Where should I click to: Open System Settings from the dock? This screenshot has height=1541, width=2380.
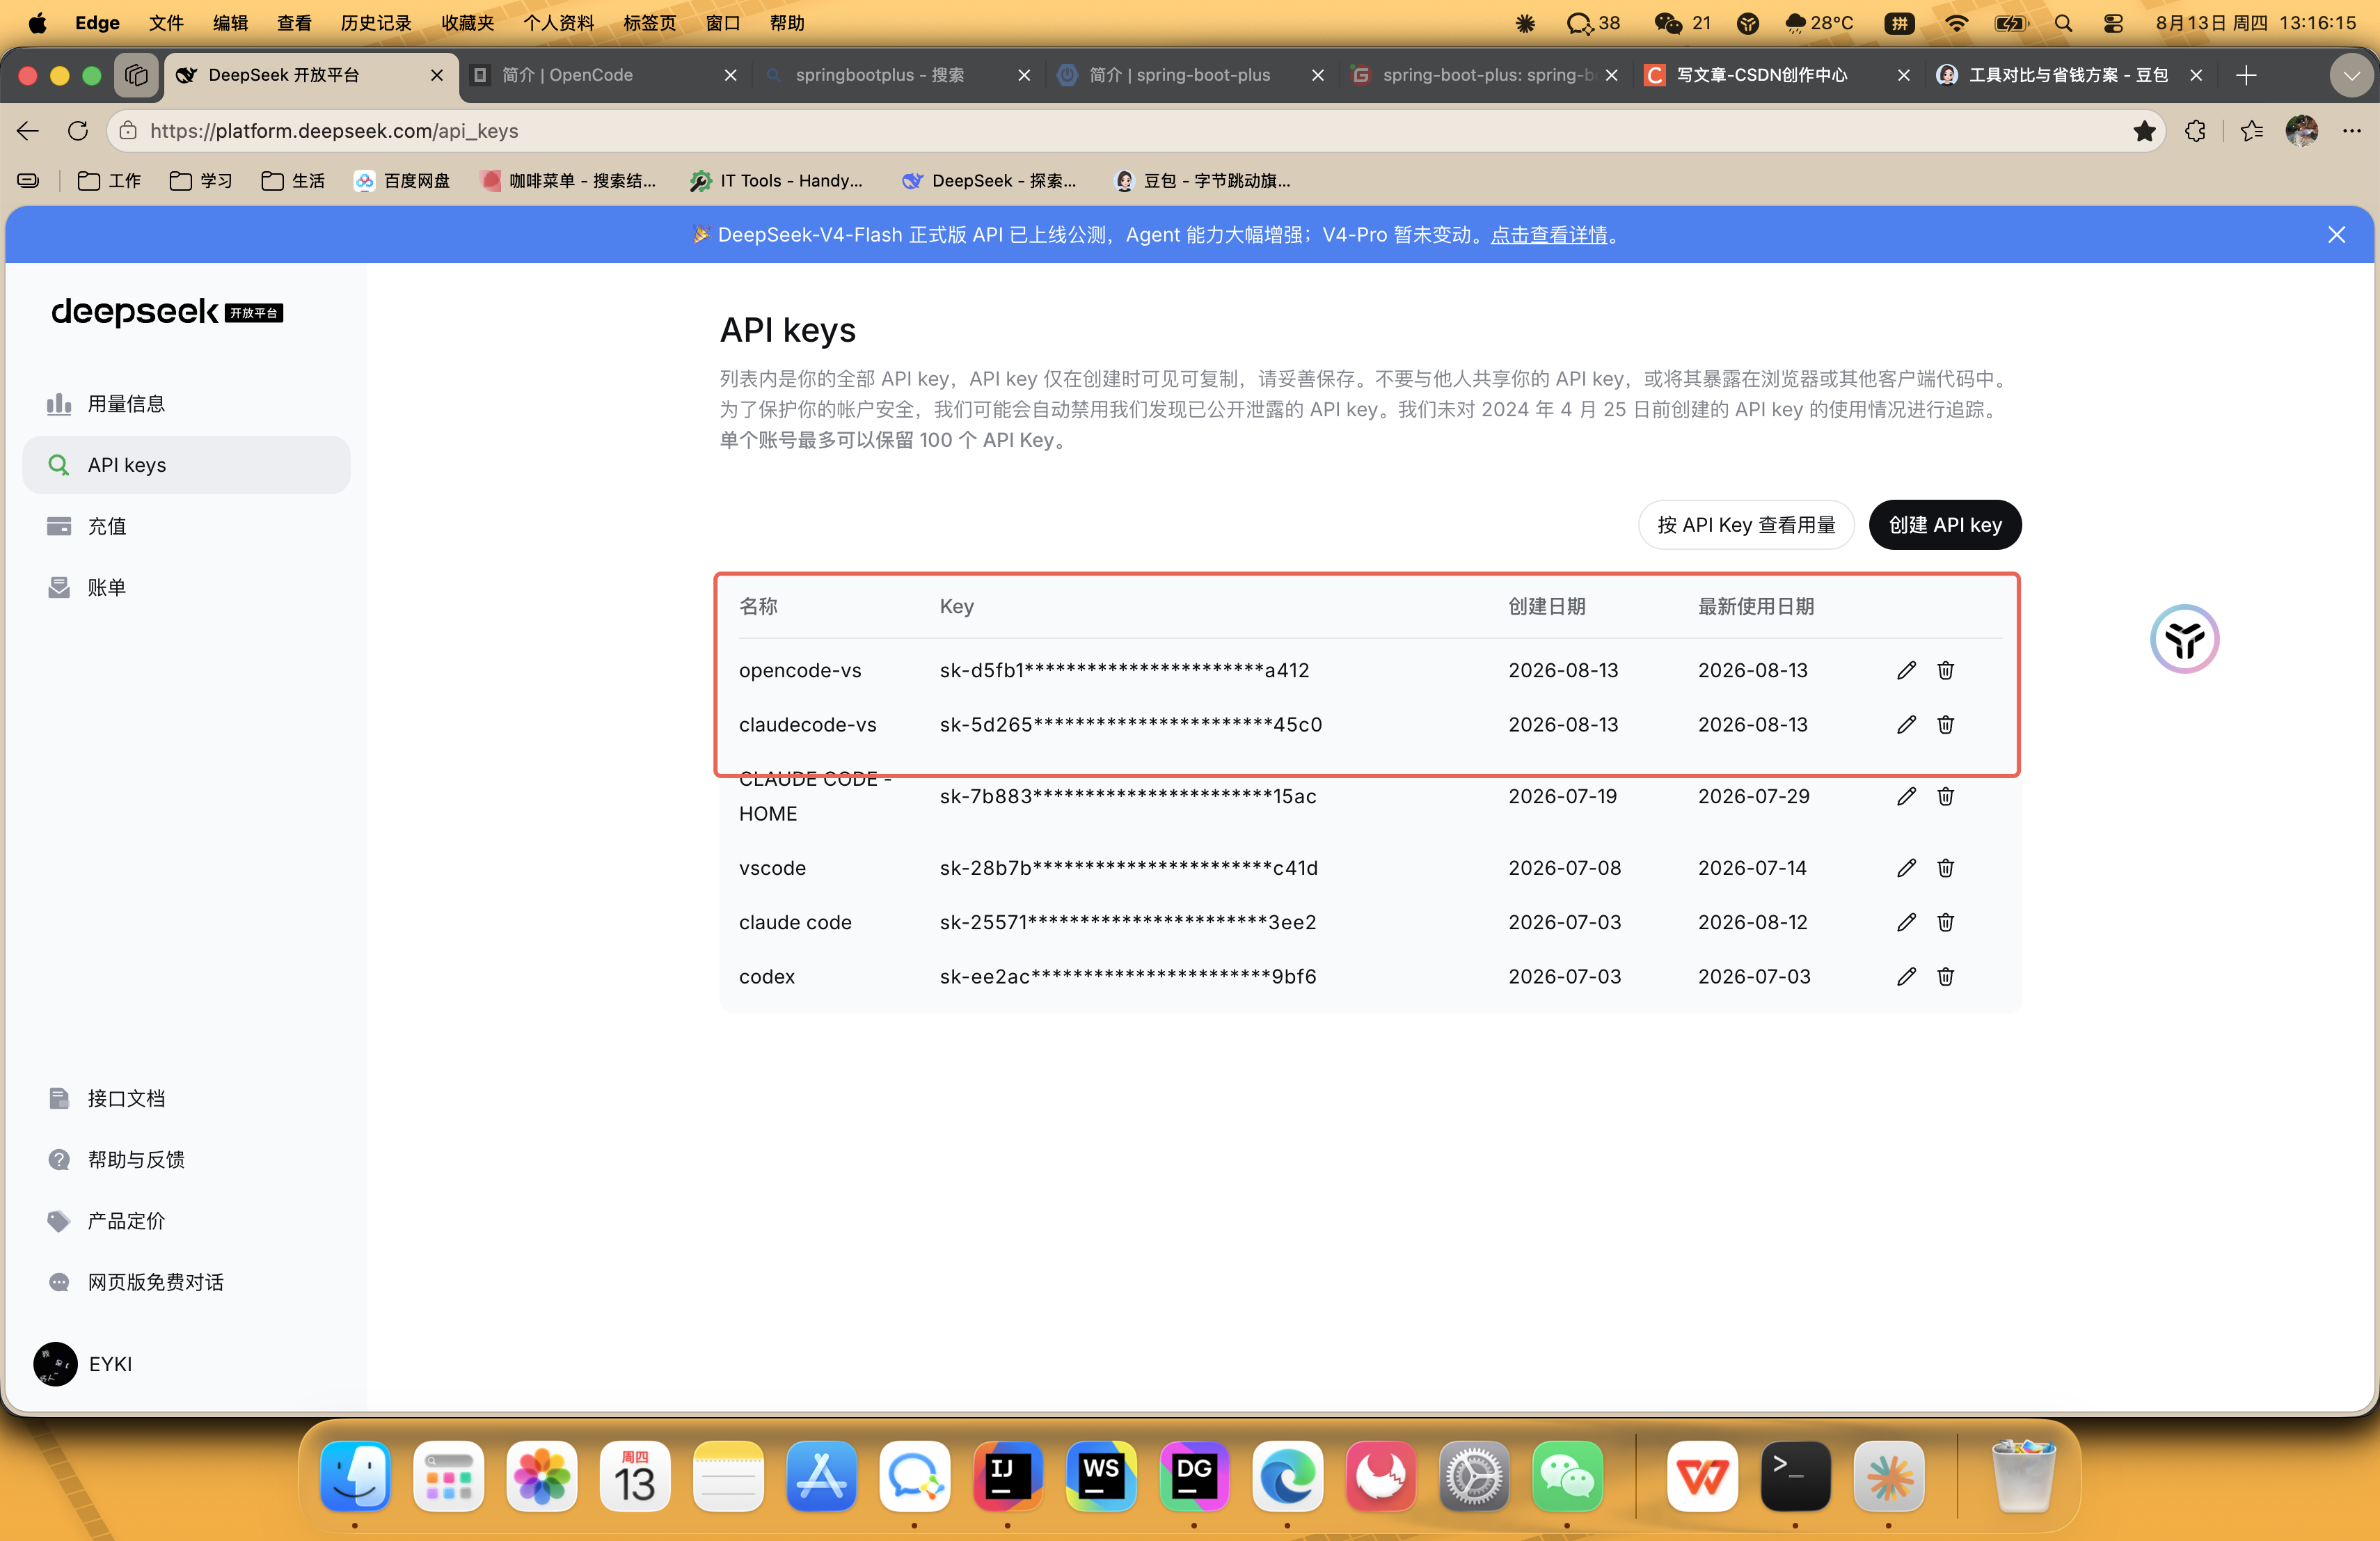pos(1474,1476)
